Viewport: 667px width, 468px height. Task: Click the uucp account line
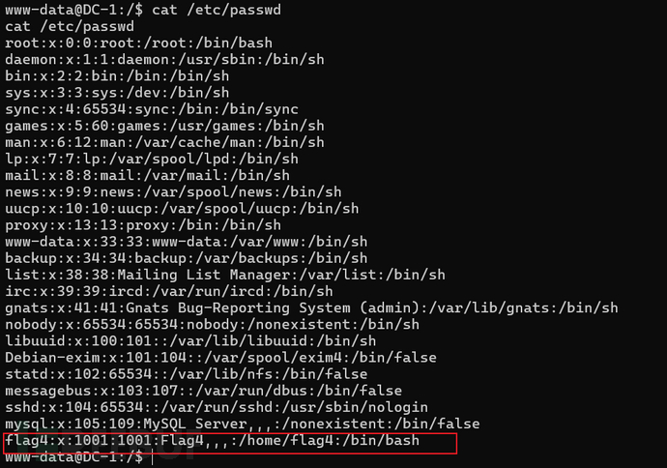tap(181, 208)
